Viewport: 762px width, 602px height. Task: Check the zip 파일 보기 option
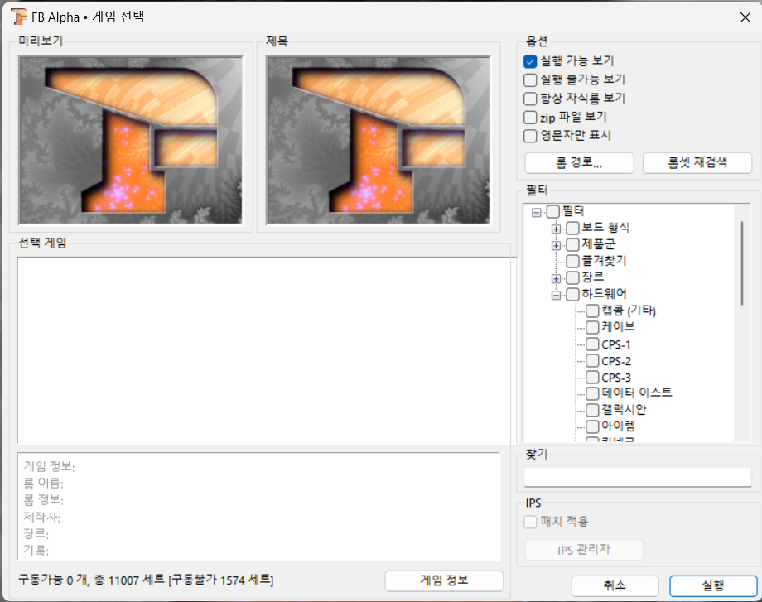pos(530,118)
